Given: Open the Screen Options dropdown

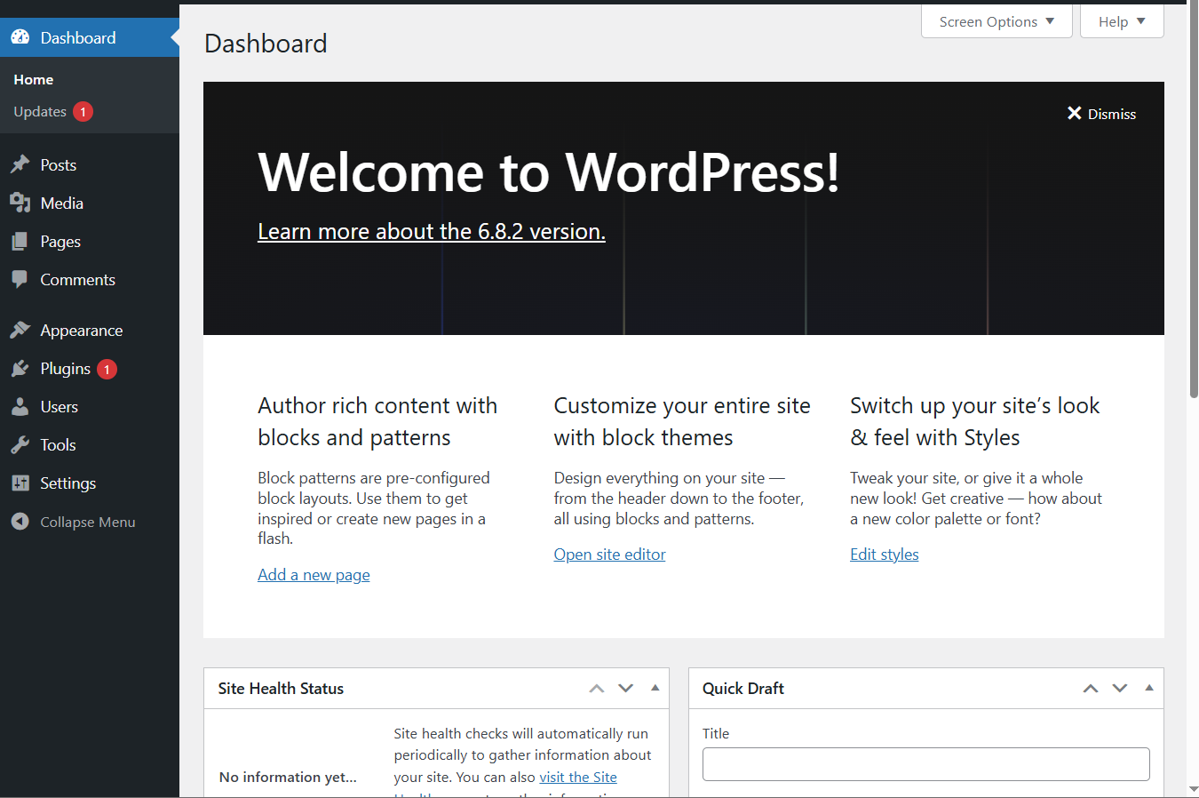Looking at the screenshot, I should pyautogui.click(x=997, y=21).
